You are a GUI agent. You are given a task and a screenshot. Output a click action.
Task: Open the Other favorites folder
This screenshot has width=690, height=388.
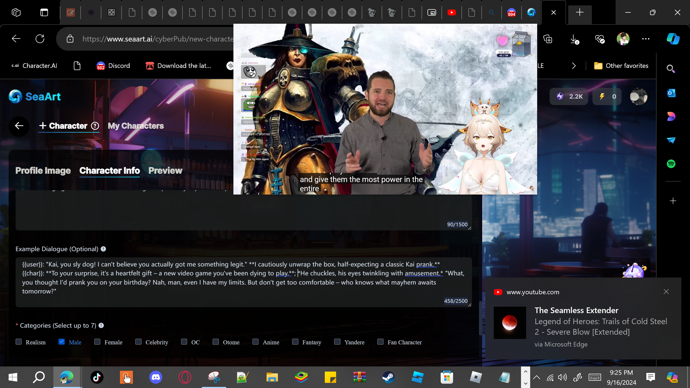pyautogui.click(x=621, y=66)
